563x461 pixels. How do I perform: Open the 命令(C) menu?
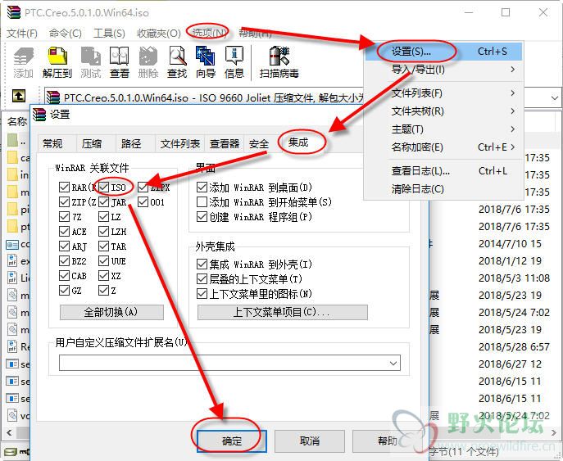(65, 33)
